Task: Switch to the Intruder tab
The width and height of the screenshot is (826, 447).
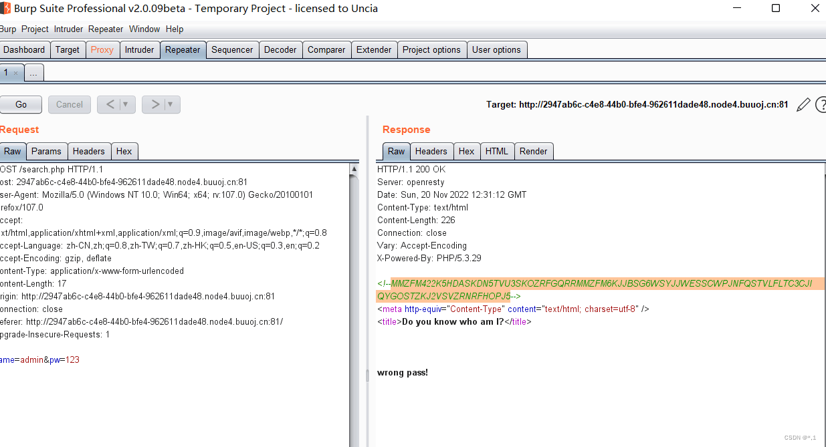Action: tap(140, 49)
